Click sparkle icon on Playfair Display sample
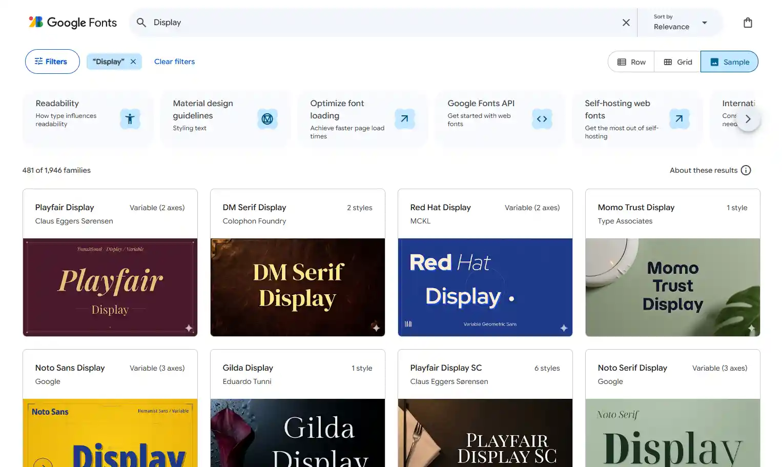This screenshot has width=782, height=467. point(189,328)
